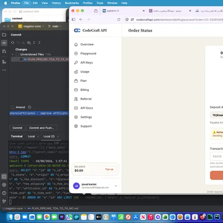Click the Firefox View icon in tab bar
Screen dimensions: 223x223
(96, 11)
